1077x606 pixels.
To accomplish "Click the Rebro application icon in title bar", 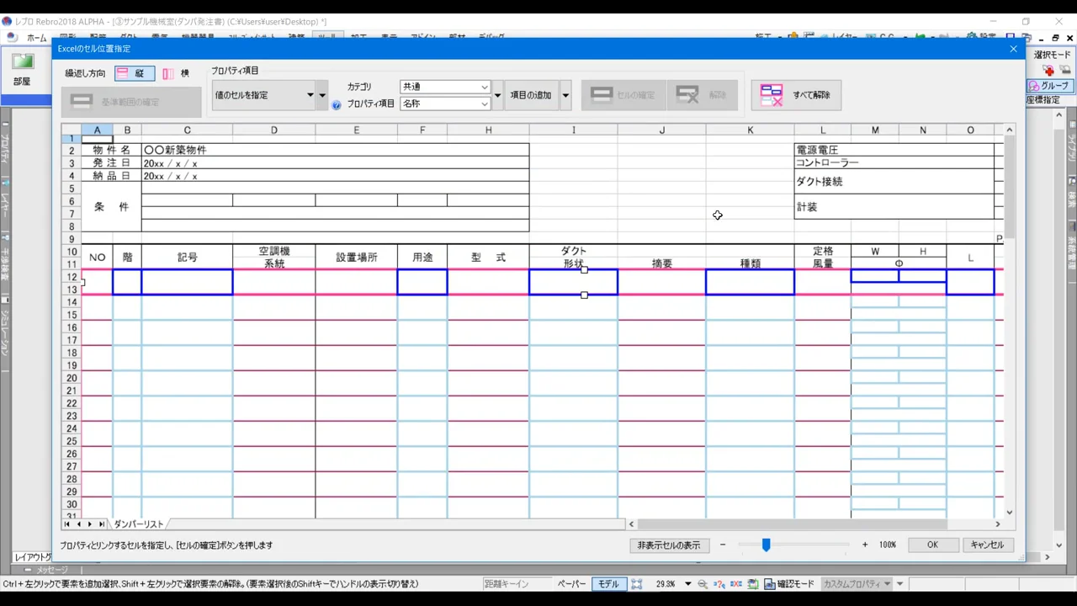I will point(7,21).
